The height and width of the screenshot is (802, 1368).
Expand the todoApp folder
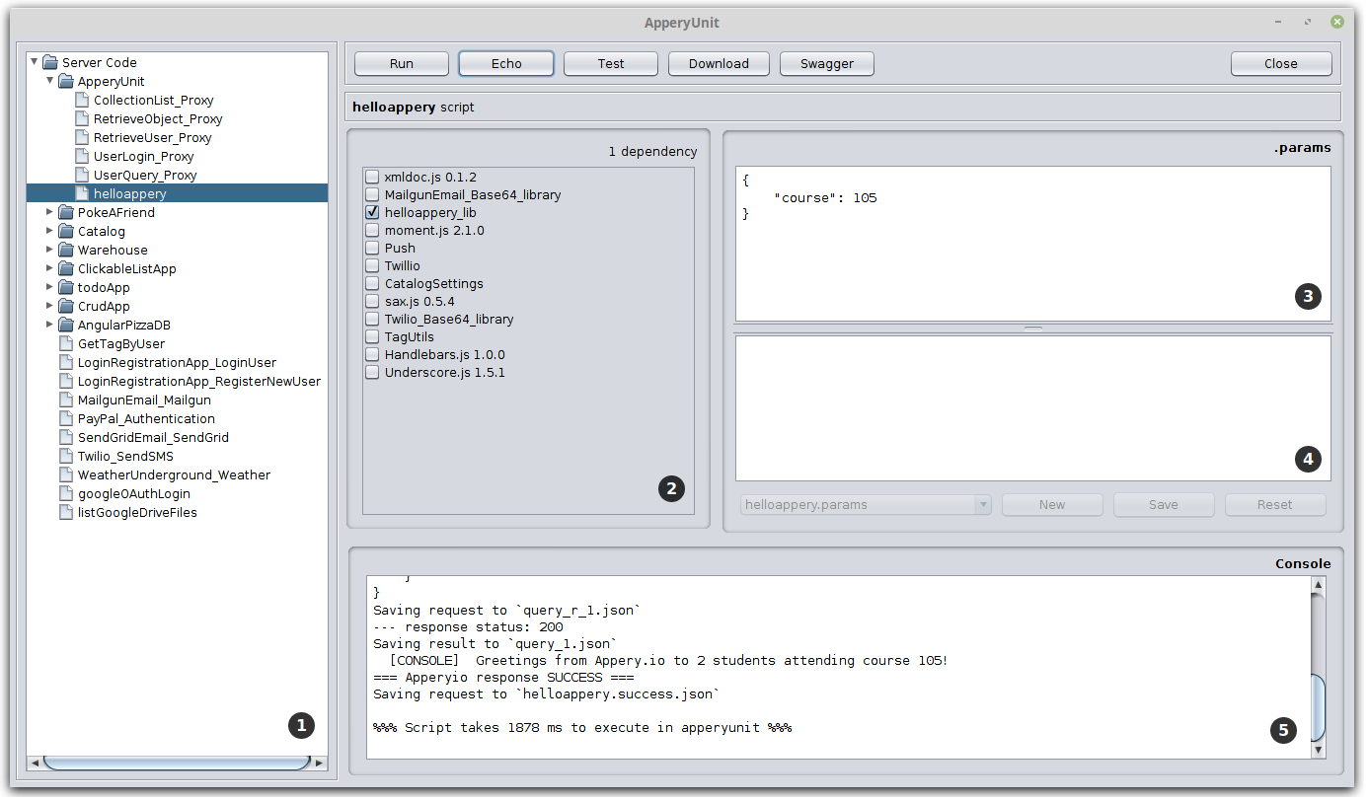pyautogui.click(x=50, y=287)
